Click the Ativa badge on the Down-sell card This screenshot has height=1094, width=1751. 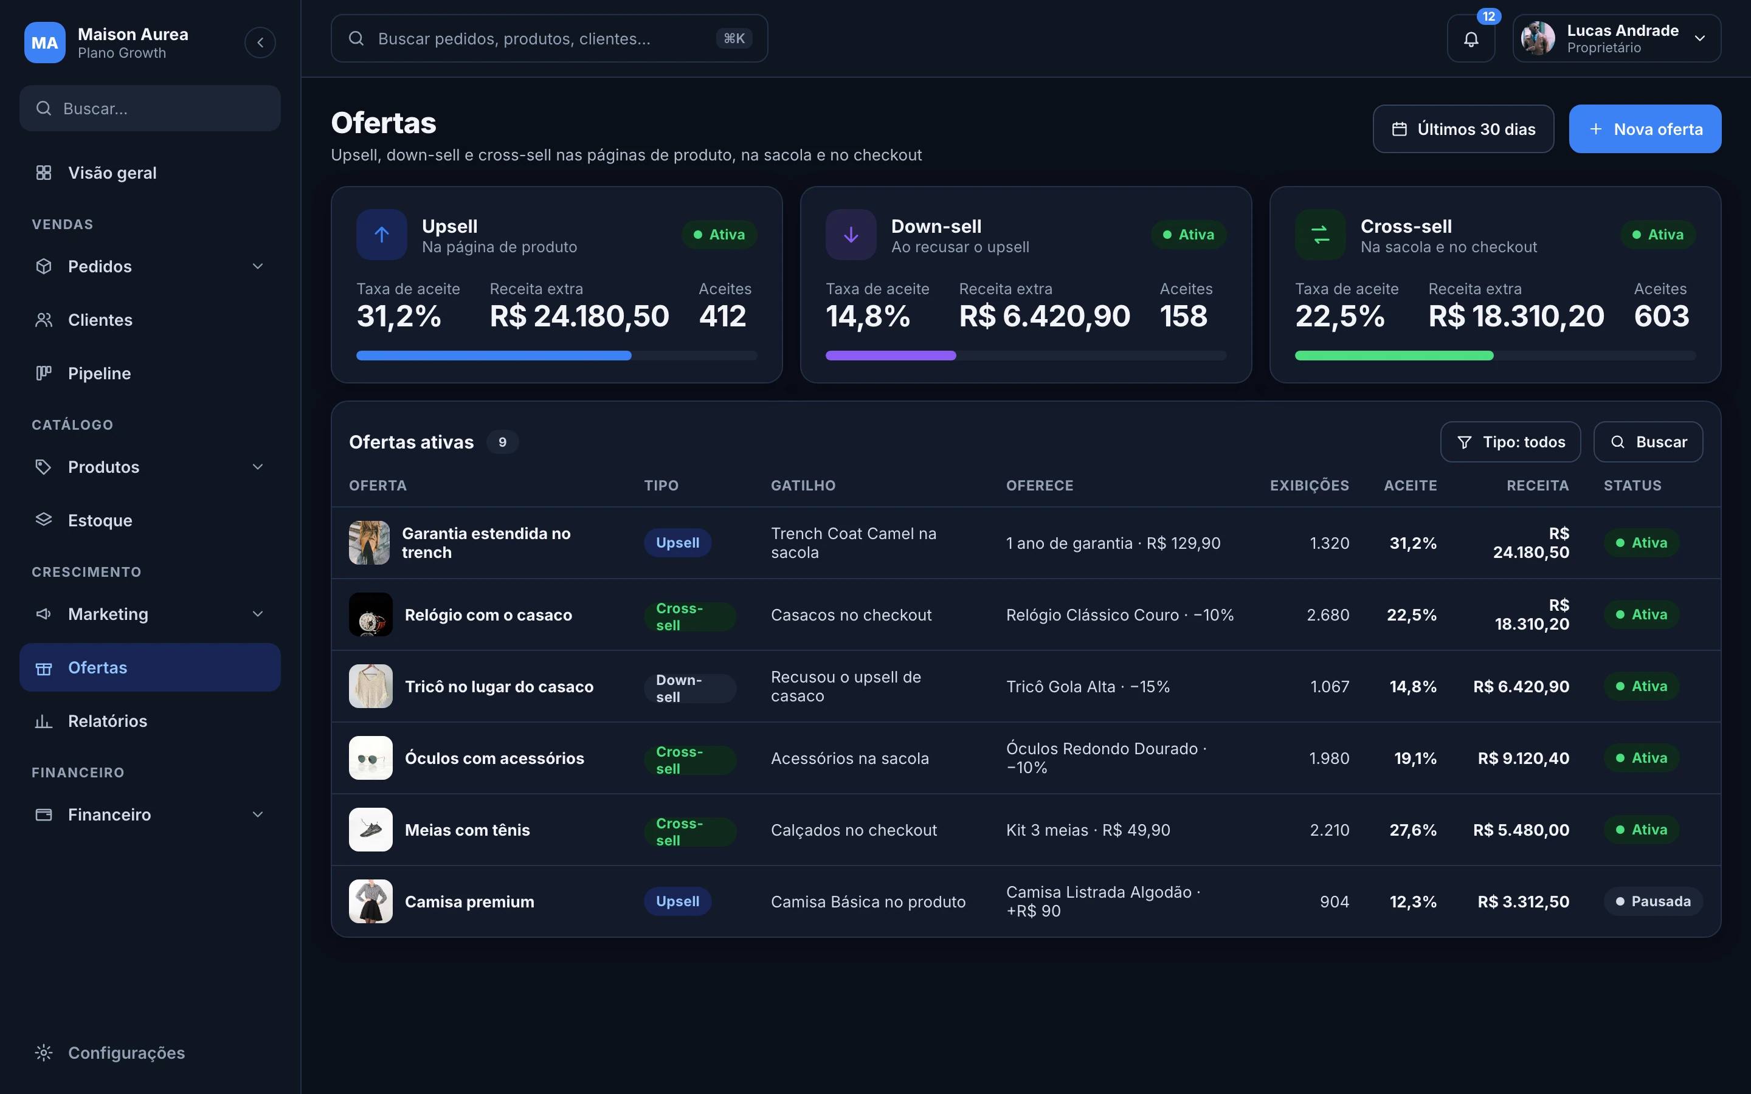[x=1189, y=235]
